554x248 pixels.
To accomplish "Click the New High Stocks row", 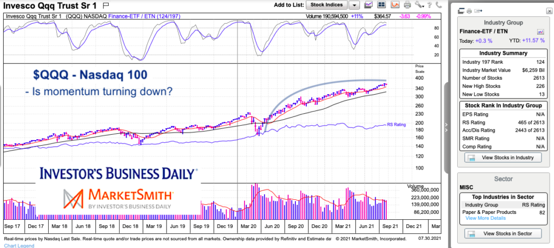I will 503,86.
